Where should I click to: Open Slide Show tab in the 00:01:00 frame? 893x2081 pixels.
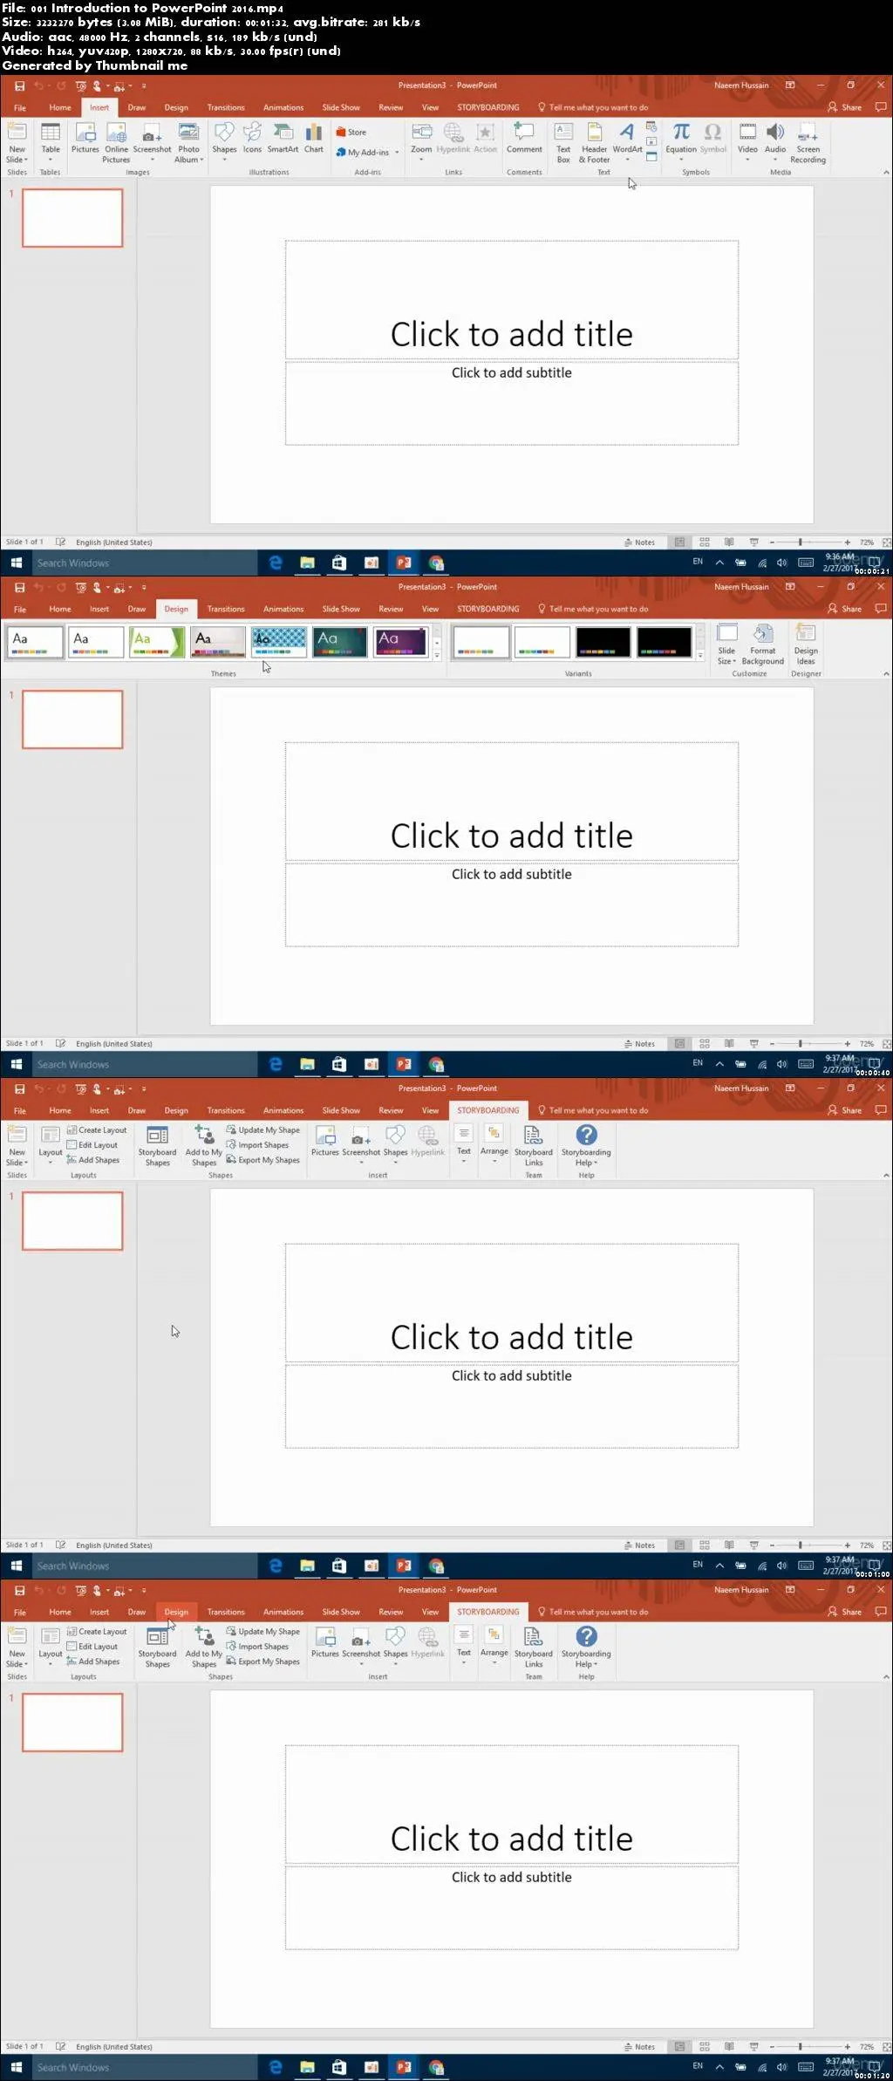(341, 1111)
